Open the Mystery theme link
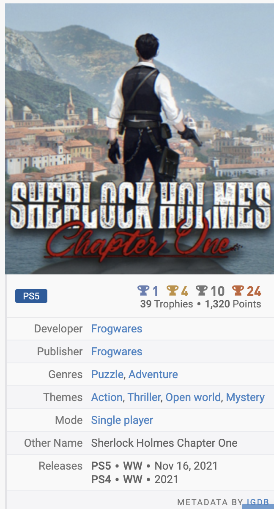274x509 pixels. point(245,397)
